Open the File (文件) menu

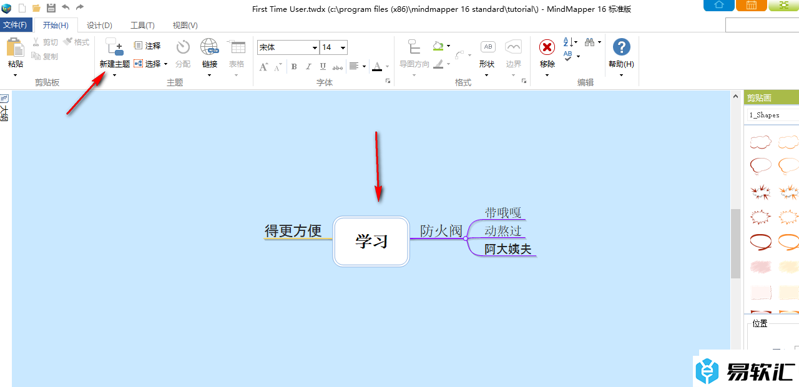(x=16, y=25)
